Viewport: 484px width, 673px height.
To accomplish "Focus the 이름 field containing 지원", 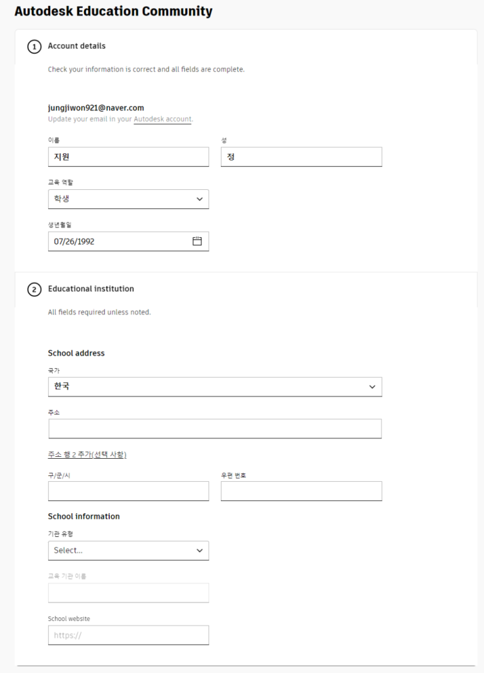I will click(128, 157).
